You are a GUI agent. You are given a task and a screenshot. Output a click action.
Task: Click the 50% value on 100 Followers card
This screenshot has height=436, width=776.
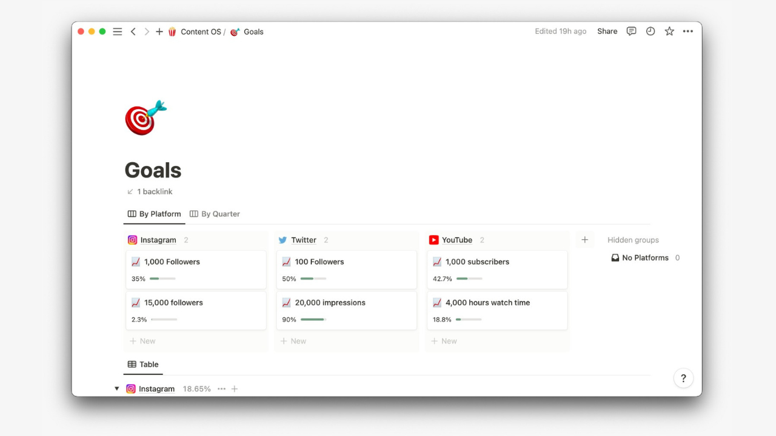289,279
